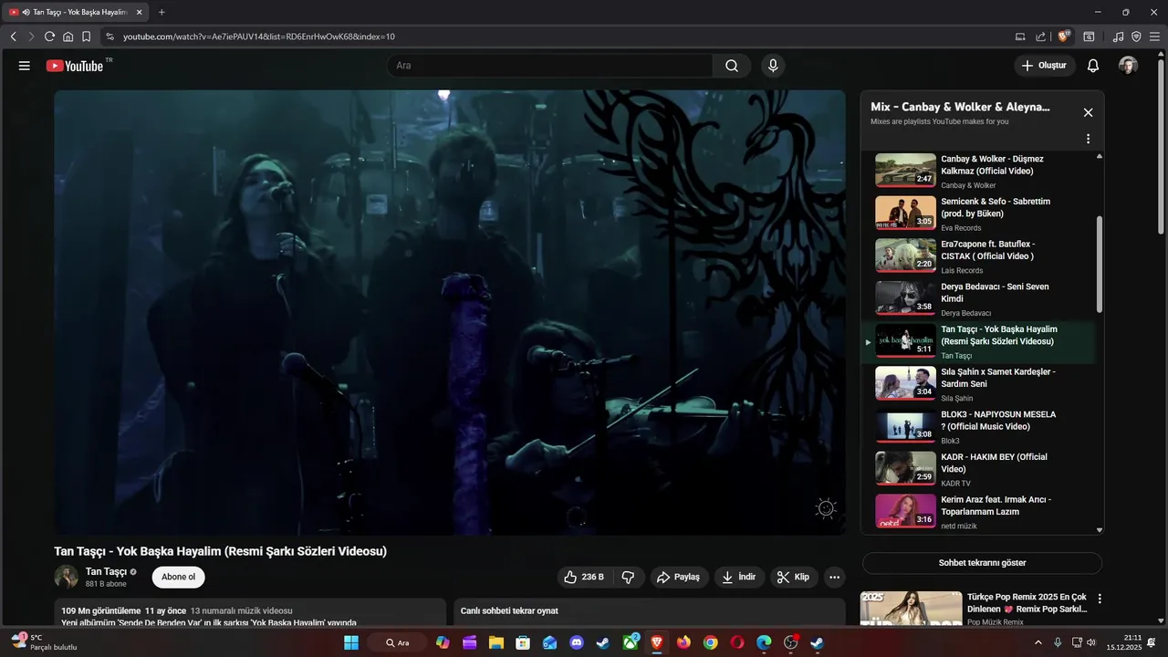This screenshot has width=1168, height=657.
Task: Toggle the browser sidebar panel icon
Action: click(x=1089, y=36)
